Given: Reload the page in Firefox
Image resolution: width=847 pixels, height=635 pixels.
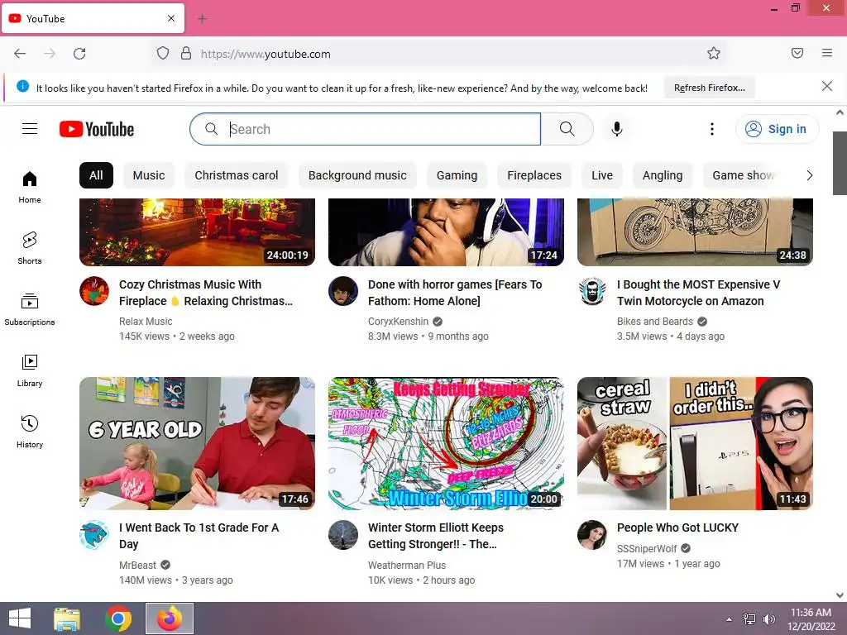Looking at the screenshot, I should coord(79,54).
